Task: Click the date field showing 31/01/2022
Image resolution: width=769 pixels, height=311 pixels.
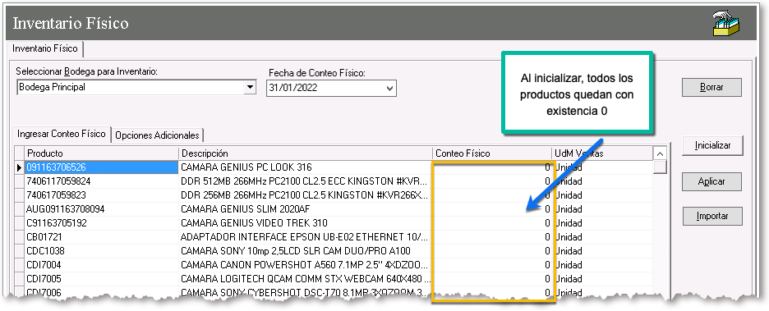Action: [x=325, y=89]
